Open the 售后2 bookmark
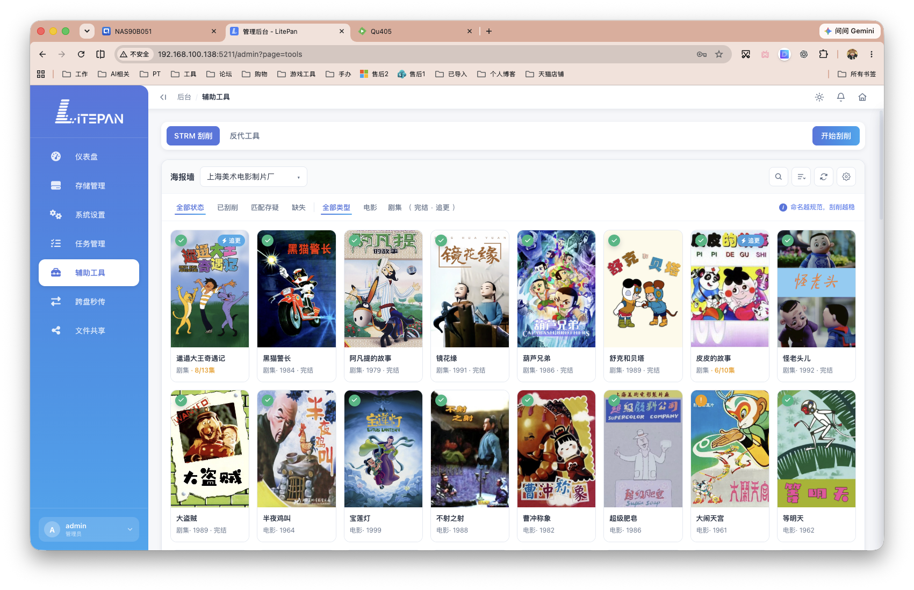This screenshot has height=590, width=914. pos(374,74)
